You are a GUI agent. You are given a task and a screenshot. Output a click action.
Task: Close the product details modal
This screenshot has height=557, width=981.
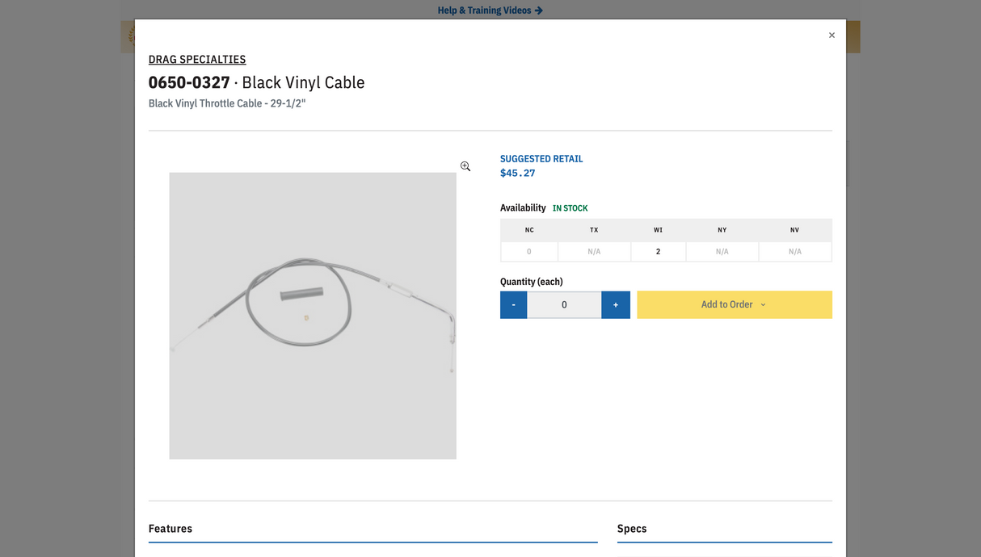tap(832, 36)
